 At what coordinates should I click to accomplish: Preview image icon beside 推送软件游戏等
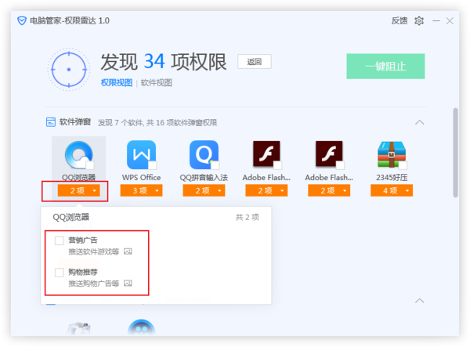click(128, 251)
